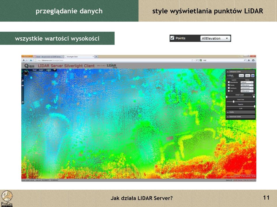This screenshot has height=207, width=277.
Task: Click the LIDAR Server logo in the page header
Action: click(112, 66)
